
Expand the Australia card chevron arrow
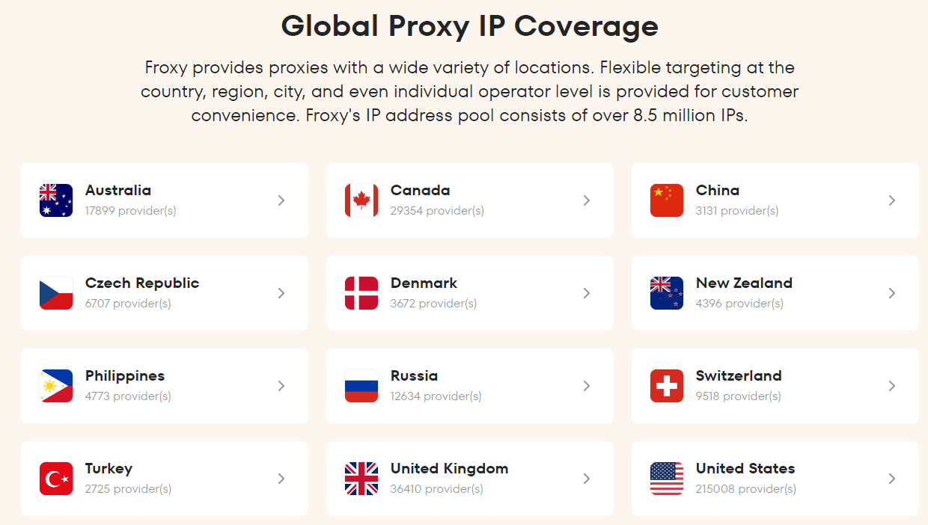click(x=281, y=200)
